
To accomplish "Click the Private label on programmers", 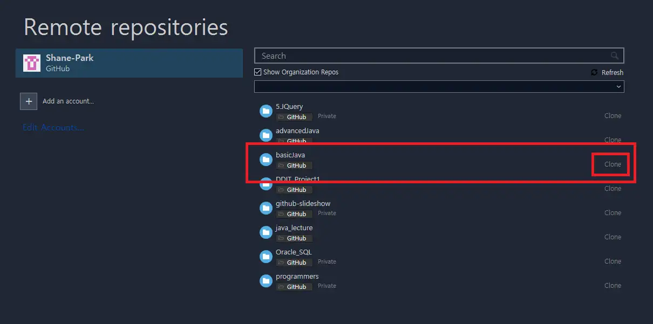I will point(327,286).
